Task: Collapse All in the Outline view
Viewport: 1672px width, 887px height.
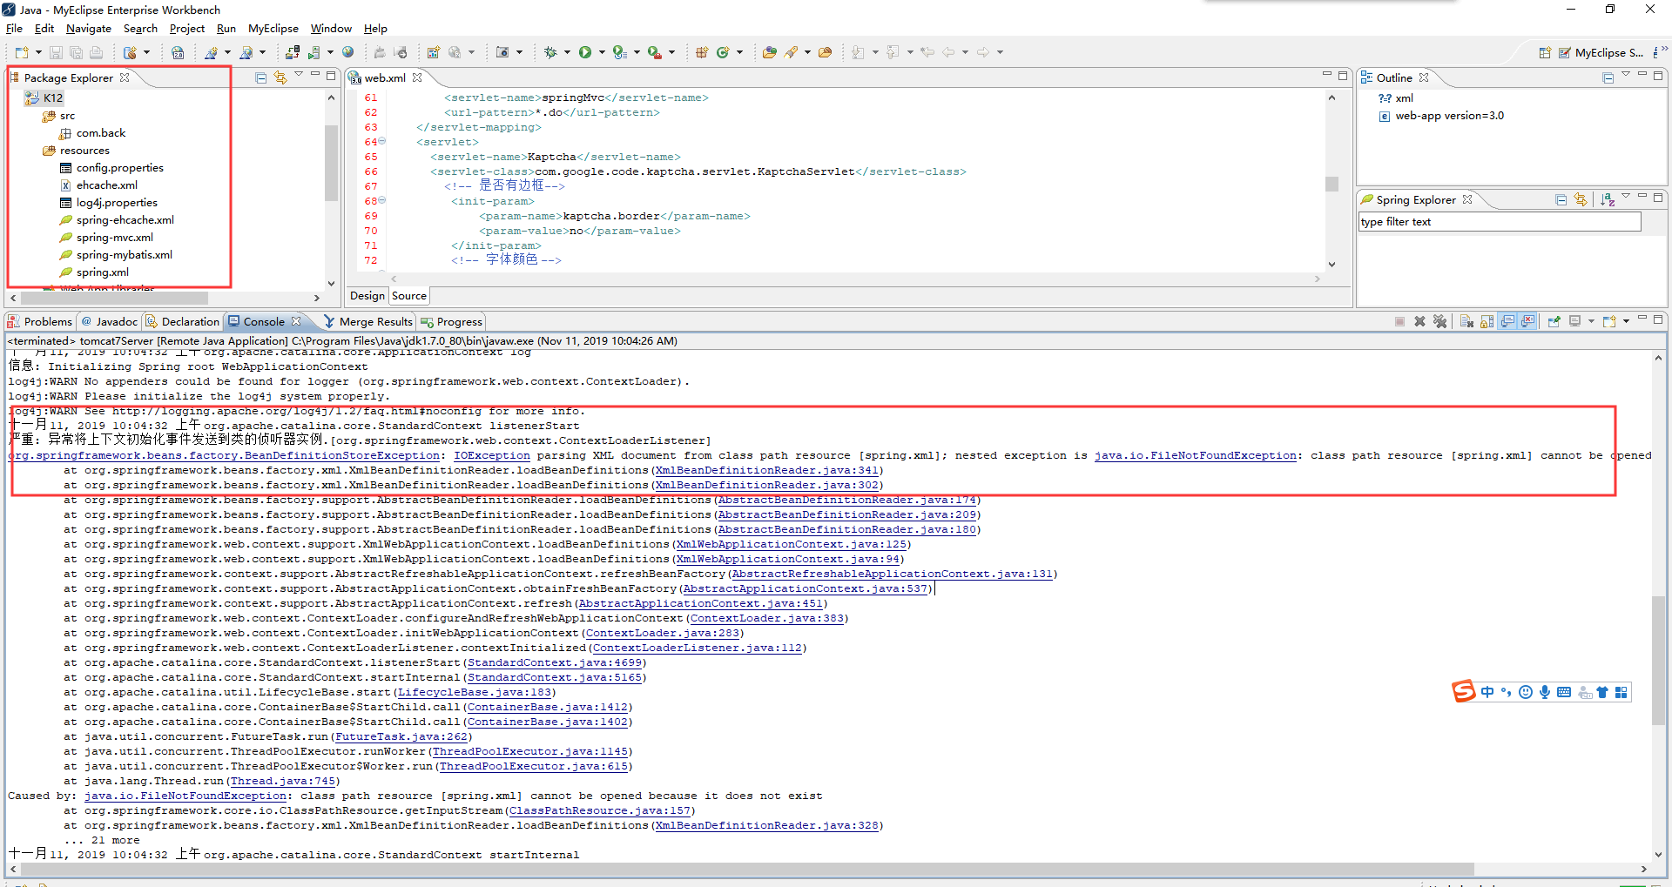Action: coord(1608,77)
